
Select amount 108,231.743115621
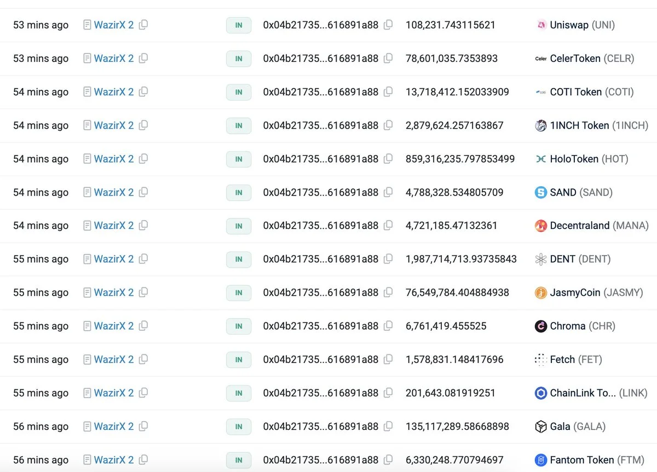[451, 25]
